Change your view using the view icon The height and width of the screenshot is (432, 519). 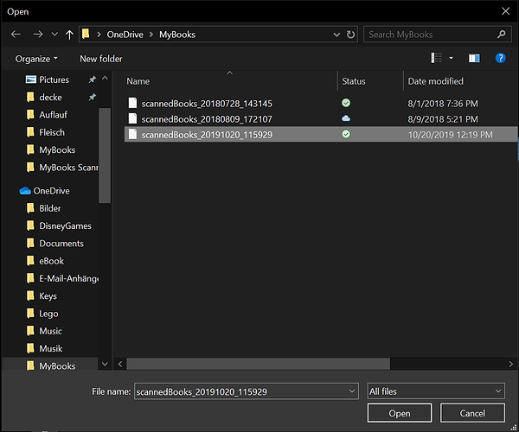(x=436, y=58)
